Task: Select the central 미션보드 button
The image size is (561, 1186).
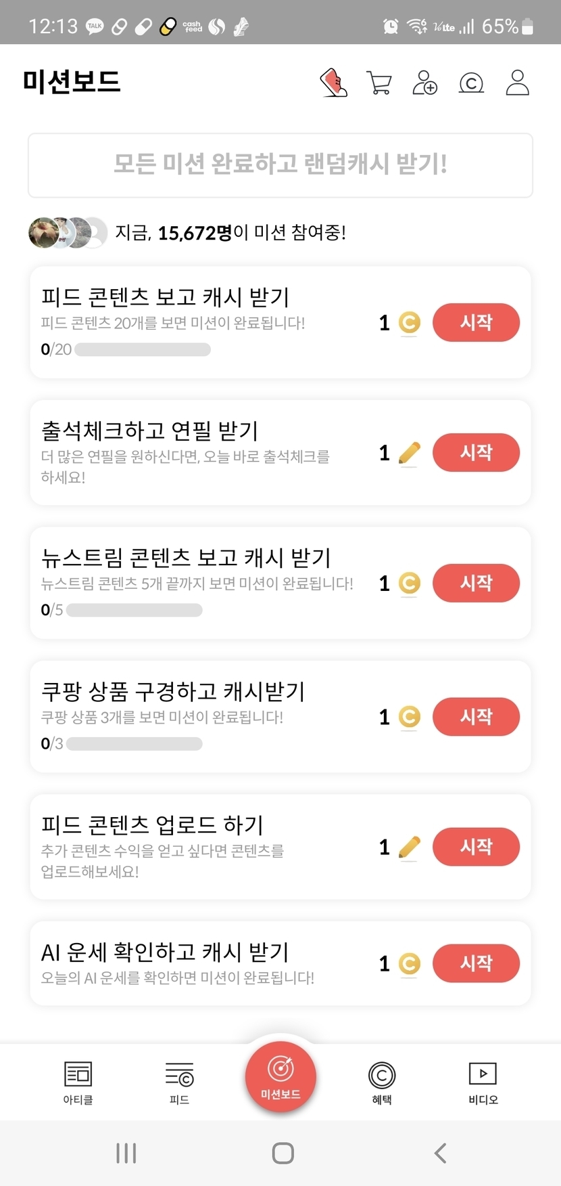Action: [280, 1076]
